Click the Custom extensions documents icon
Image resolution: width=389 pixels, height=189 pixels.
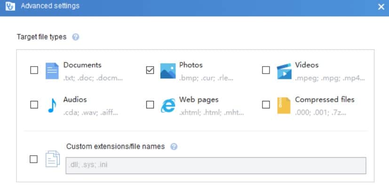pyautogui.click(x=53, y=159)
